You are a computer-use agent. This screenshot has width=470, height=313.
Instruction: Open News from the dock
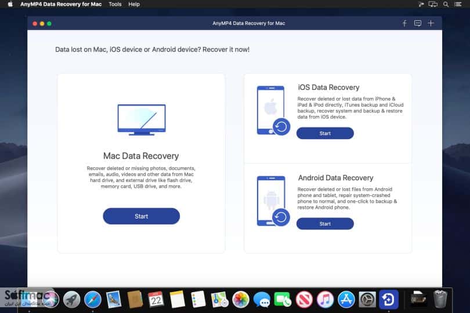[x=304, y=299]
